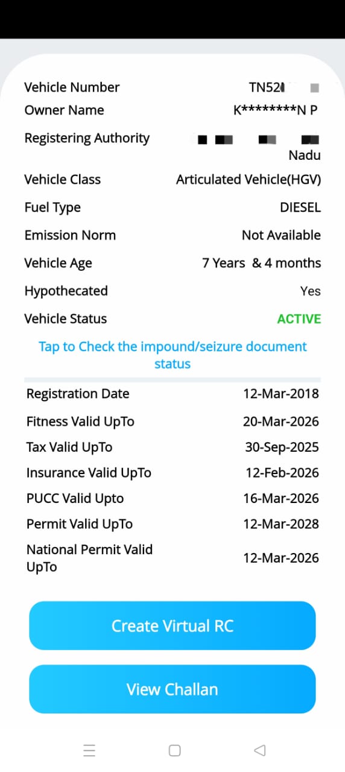The width and height of the screenshot is (345, 772).
Task: Select the ACTIVE vehicle status text
Action: click(299, 319)
